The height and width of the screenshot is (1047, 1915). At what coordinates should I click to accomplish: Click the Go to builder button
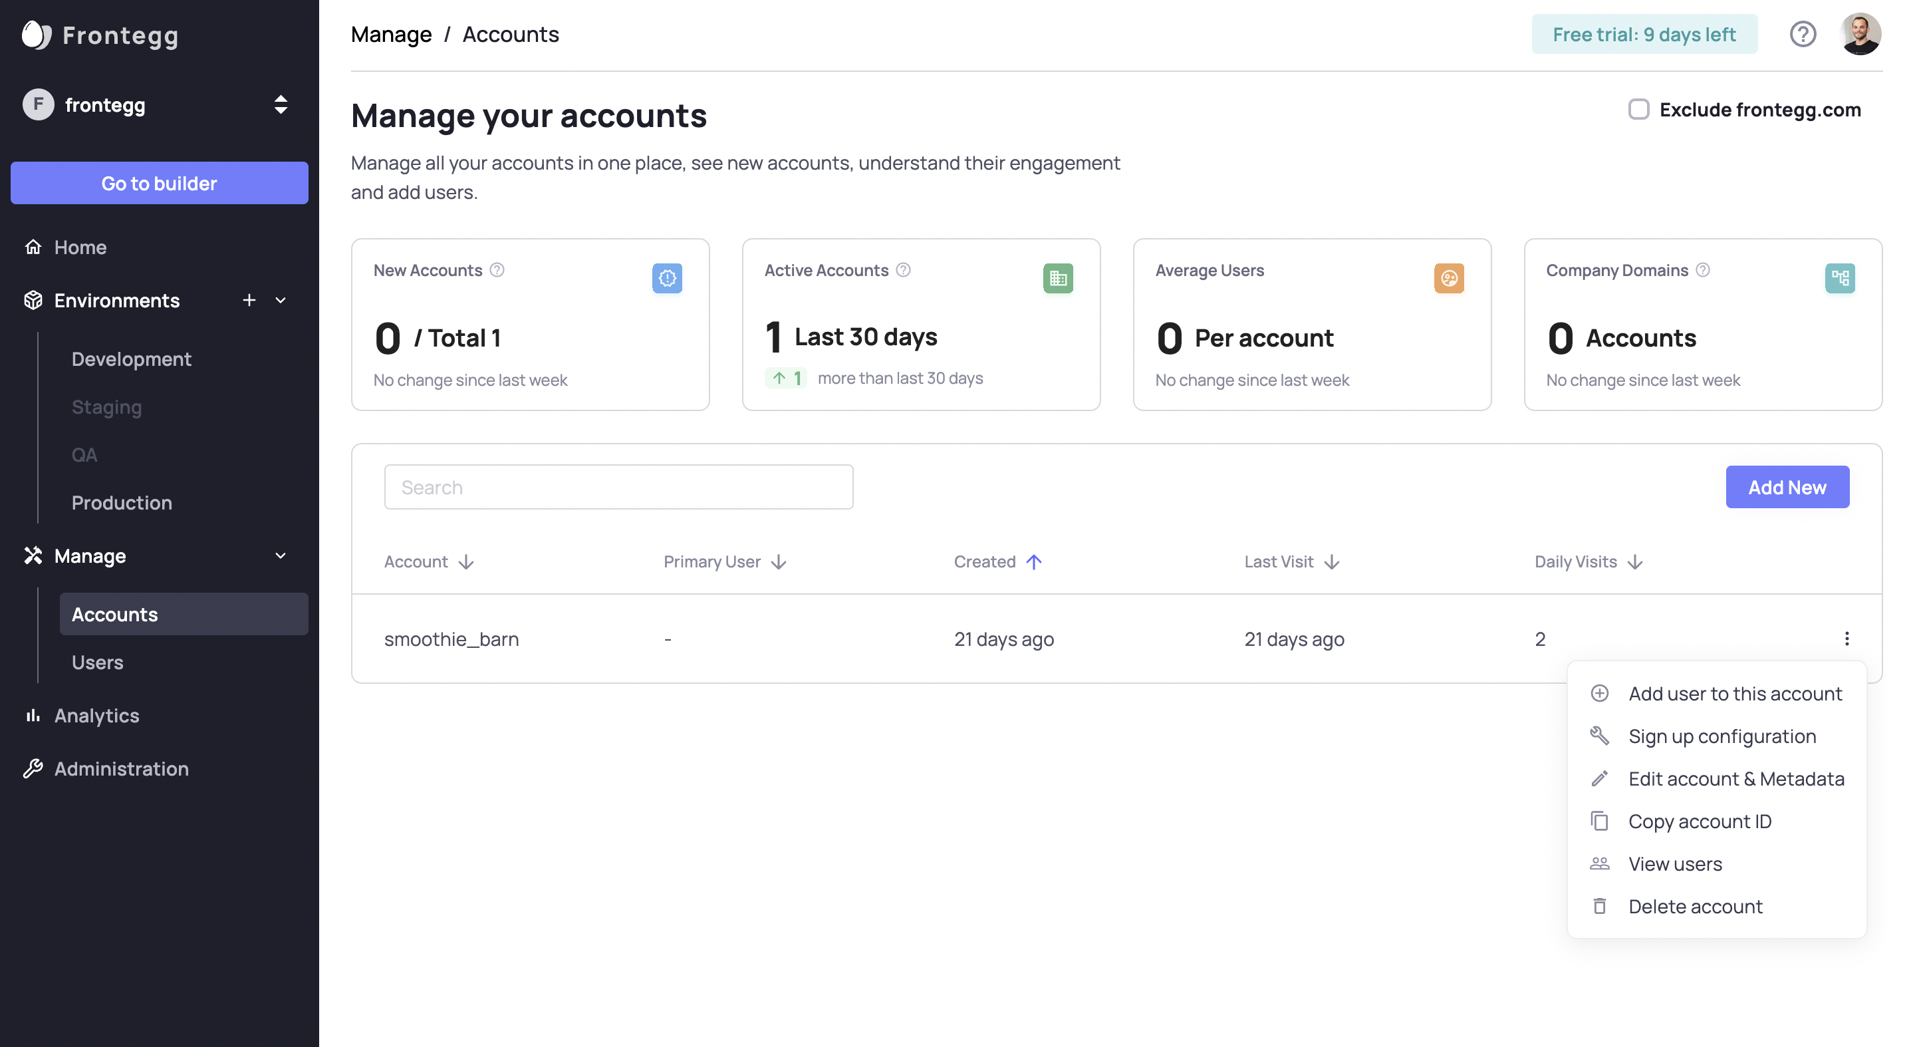pyautogui.click(x=159, y=183)
